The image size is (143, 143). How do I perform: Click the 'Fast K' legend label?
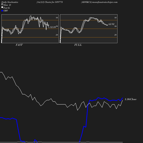point(7,8)
